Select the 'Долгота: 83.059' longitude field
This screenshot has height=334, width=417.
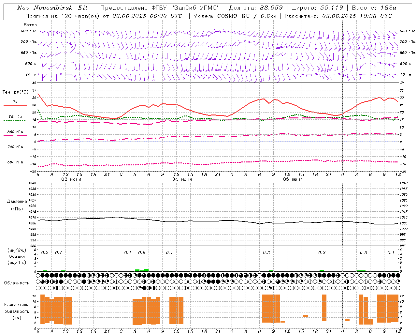(256, 8)
